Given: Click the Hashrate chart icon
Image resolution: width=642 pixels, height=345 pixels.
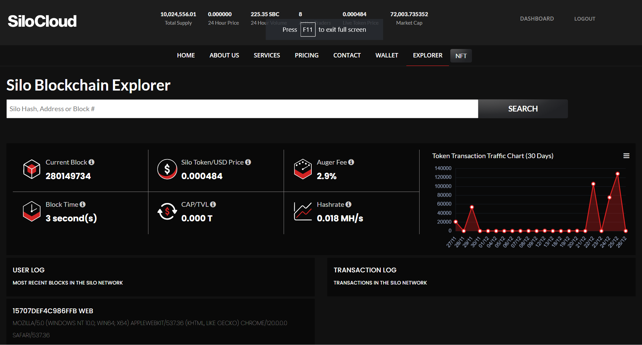Looking at the screenshot, I should pos(303,211).
